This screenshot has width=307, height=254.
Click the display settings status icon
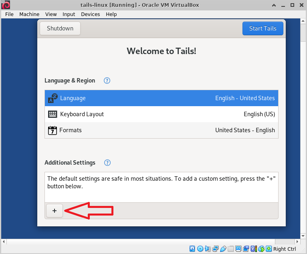[238, 249]
